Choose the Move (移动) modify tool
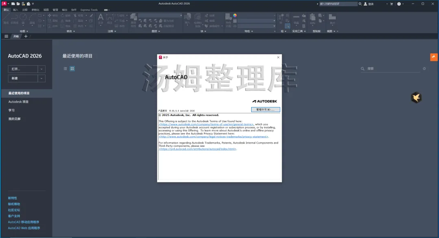 pos(52,15)
